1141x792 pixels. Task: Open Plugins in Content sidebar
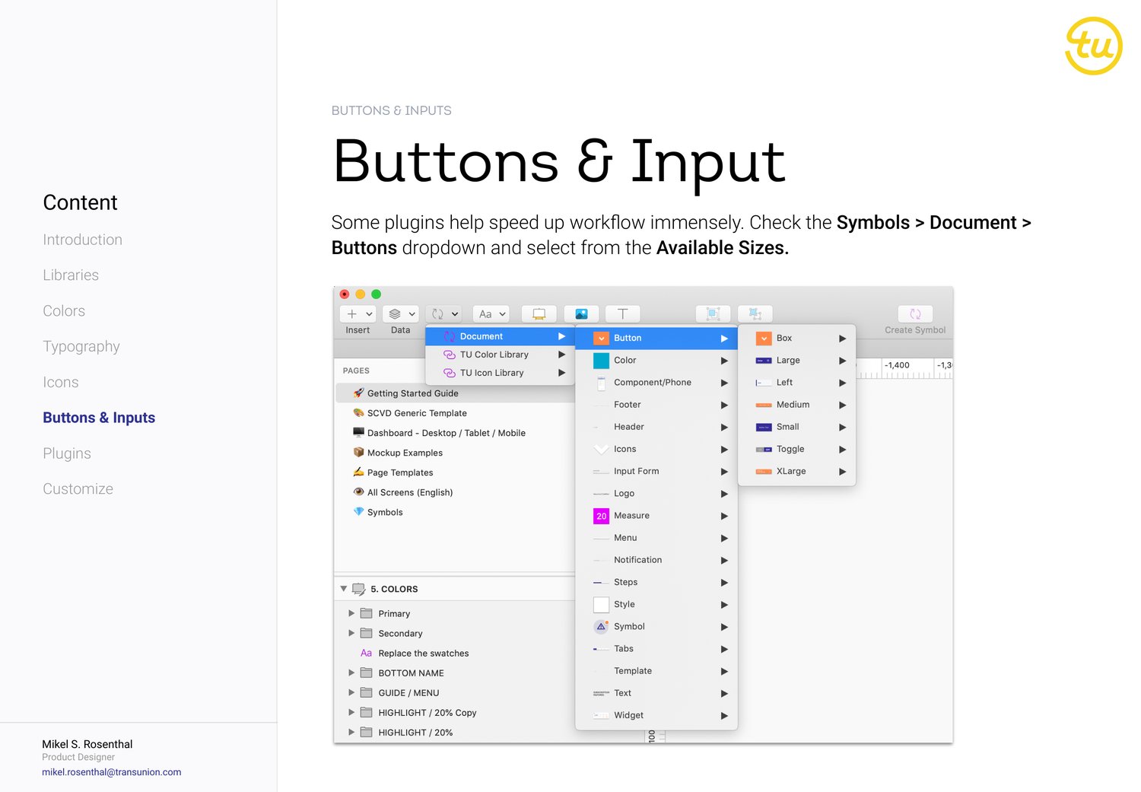pos(67,453)
